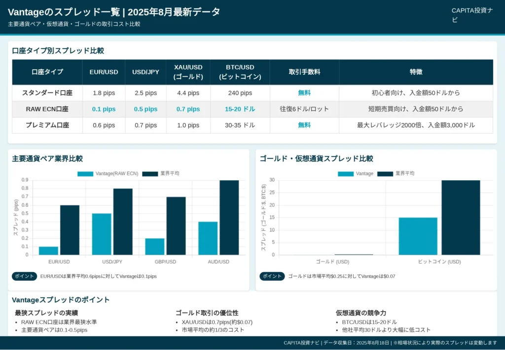This screenshot has height=350, width=505.
Task: Click the 240 pips cell
Action: tap(240, 93)
